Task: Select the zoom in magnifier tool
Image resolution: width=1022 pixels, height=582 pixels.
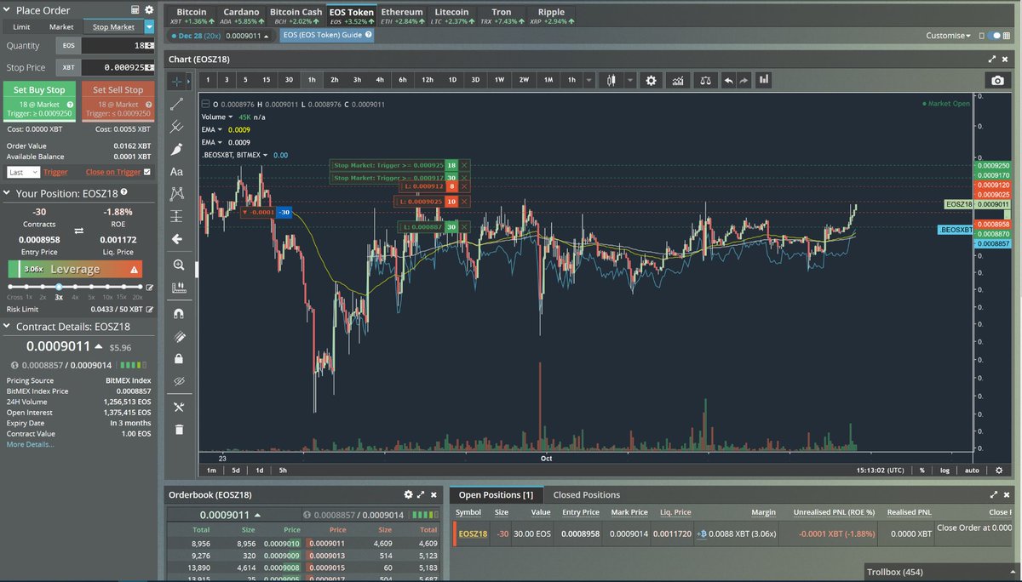Action: coord(177,265)
